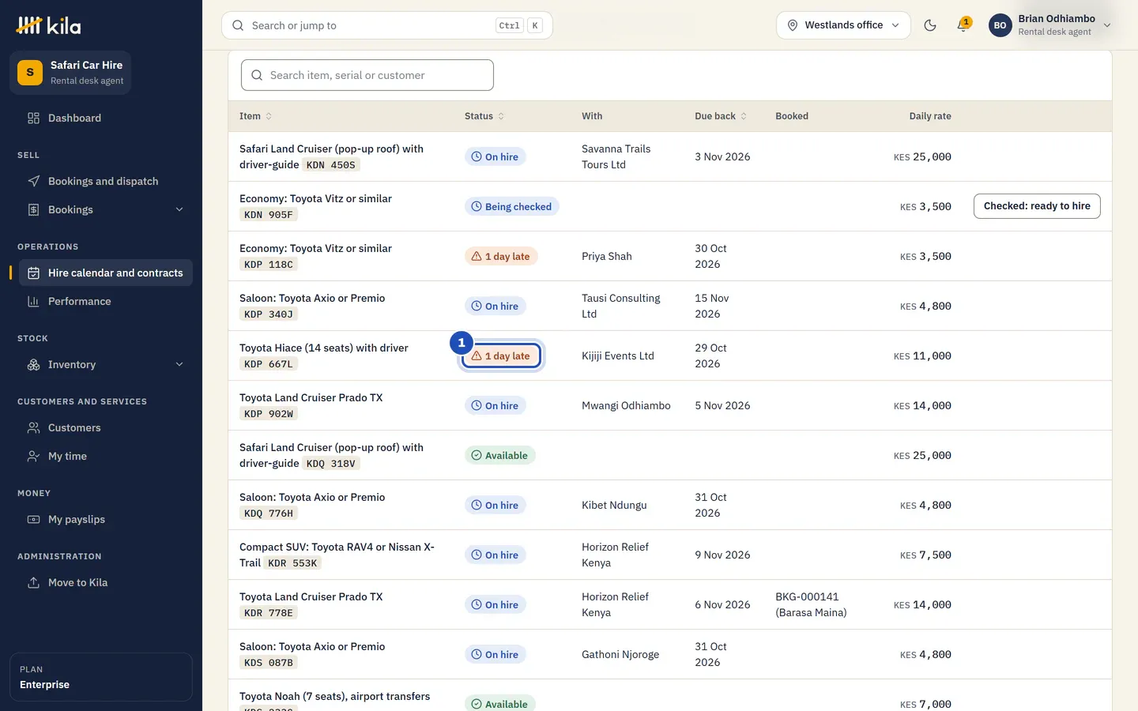This screenshot has width=1138, height=711.
Task: Expand the Inventory submenu chevron
Action: pyautogui.click(x=179, y=365)
